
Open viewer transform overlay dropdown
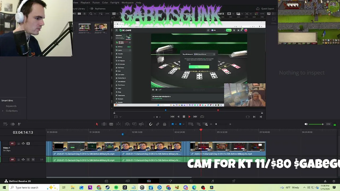120,117
